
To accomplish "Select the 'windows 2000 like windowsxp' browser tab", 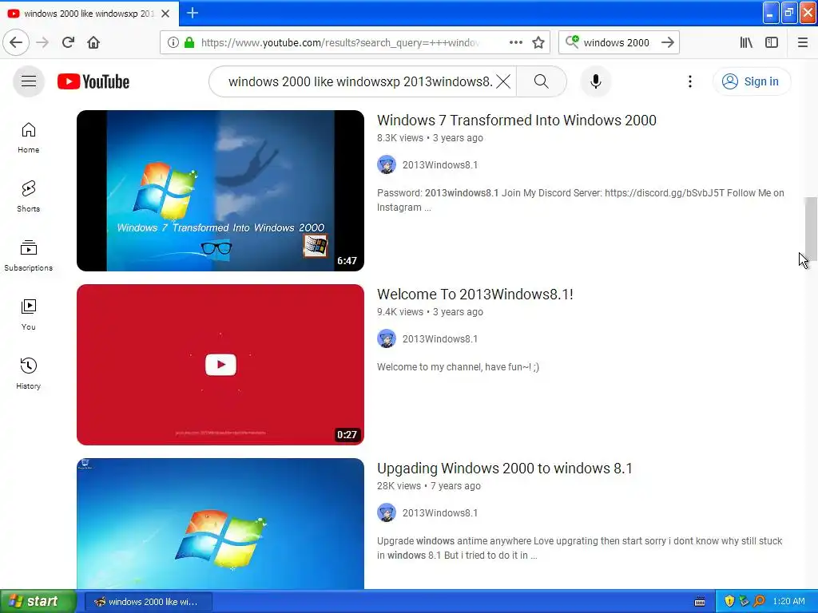I will [89, 14].
